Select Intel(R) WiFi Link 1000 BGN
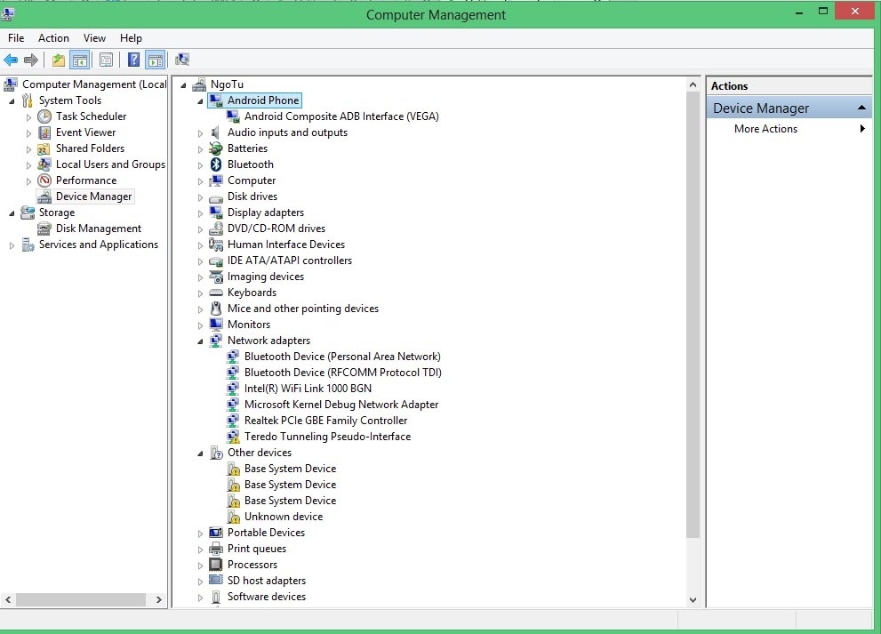Viewport: 881px width, 634px height. point(308,389)
